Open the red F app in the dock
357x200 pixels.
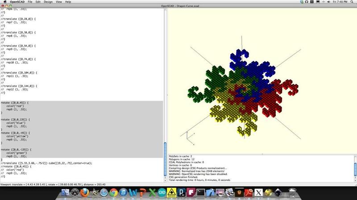click(191, 193)
